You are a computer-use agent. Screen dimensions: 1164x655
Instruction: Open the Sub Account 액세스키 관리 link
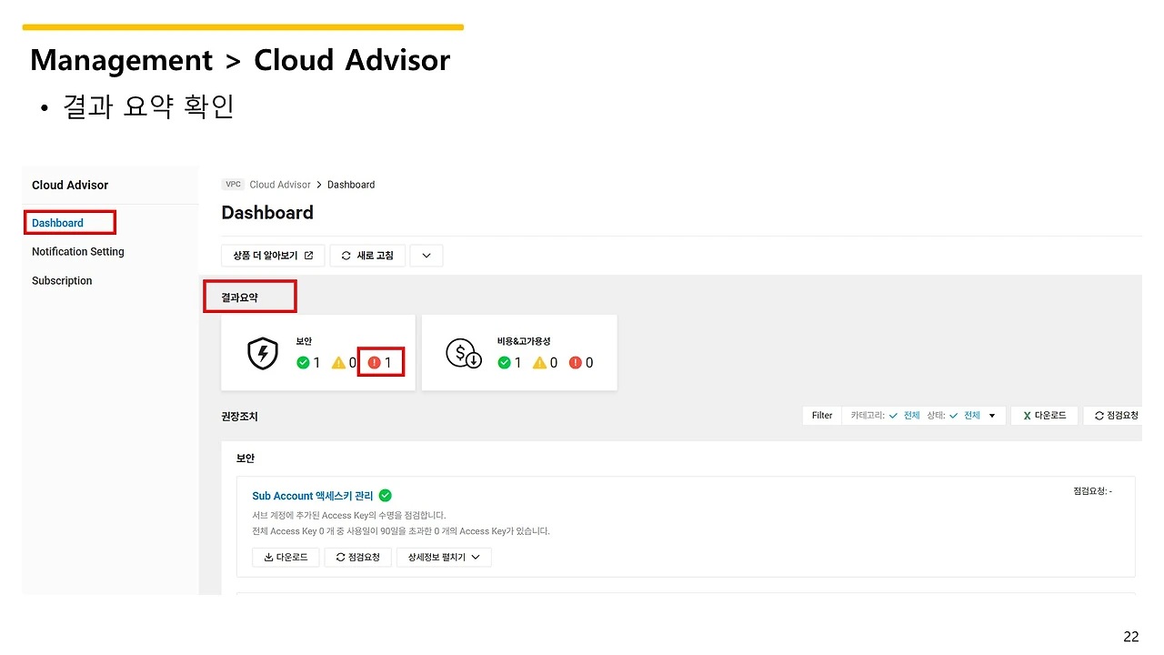click(x=312, y=496)
